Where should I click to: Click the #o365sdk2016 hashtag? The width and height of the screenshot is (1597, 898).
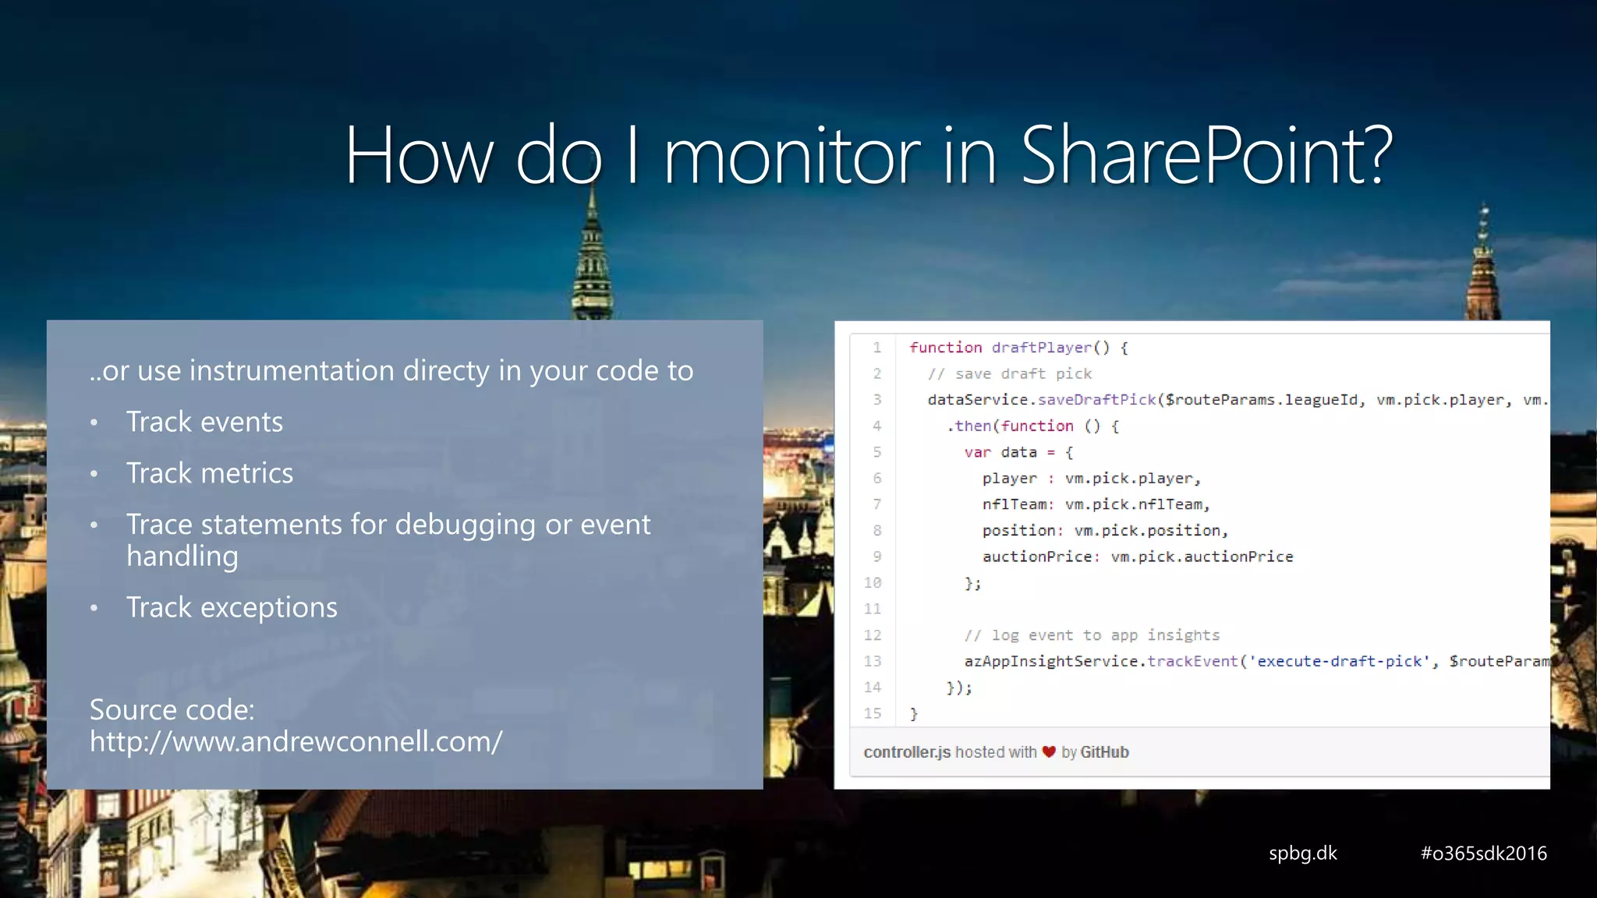(x=1483, y=853)
